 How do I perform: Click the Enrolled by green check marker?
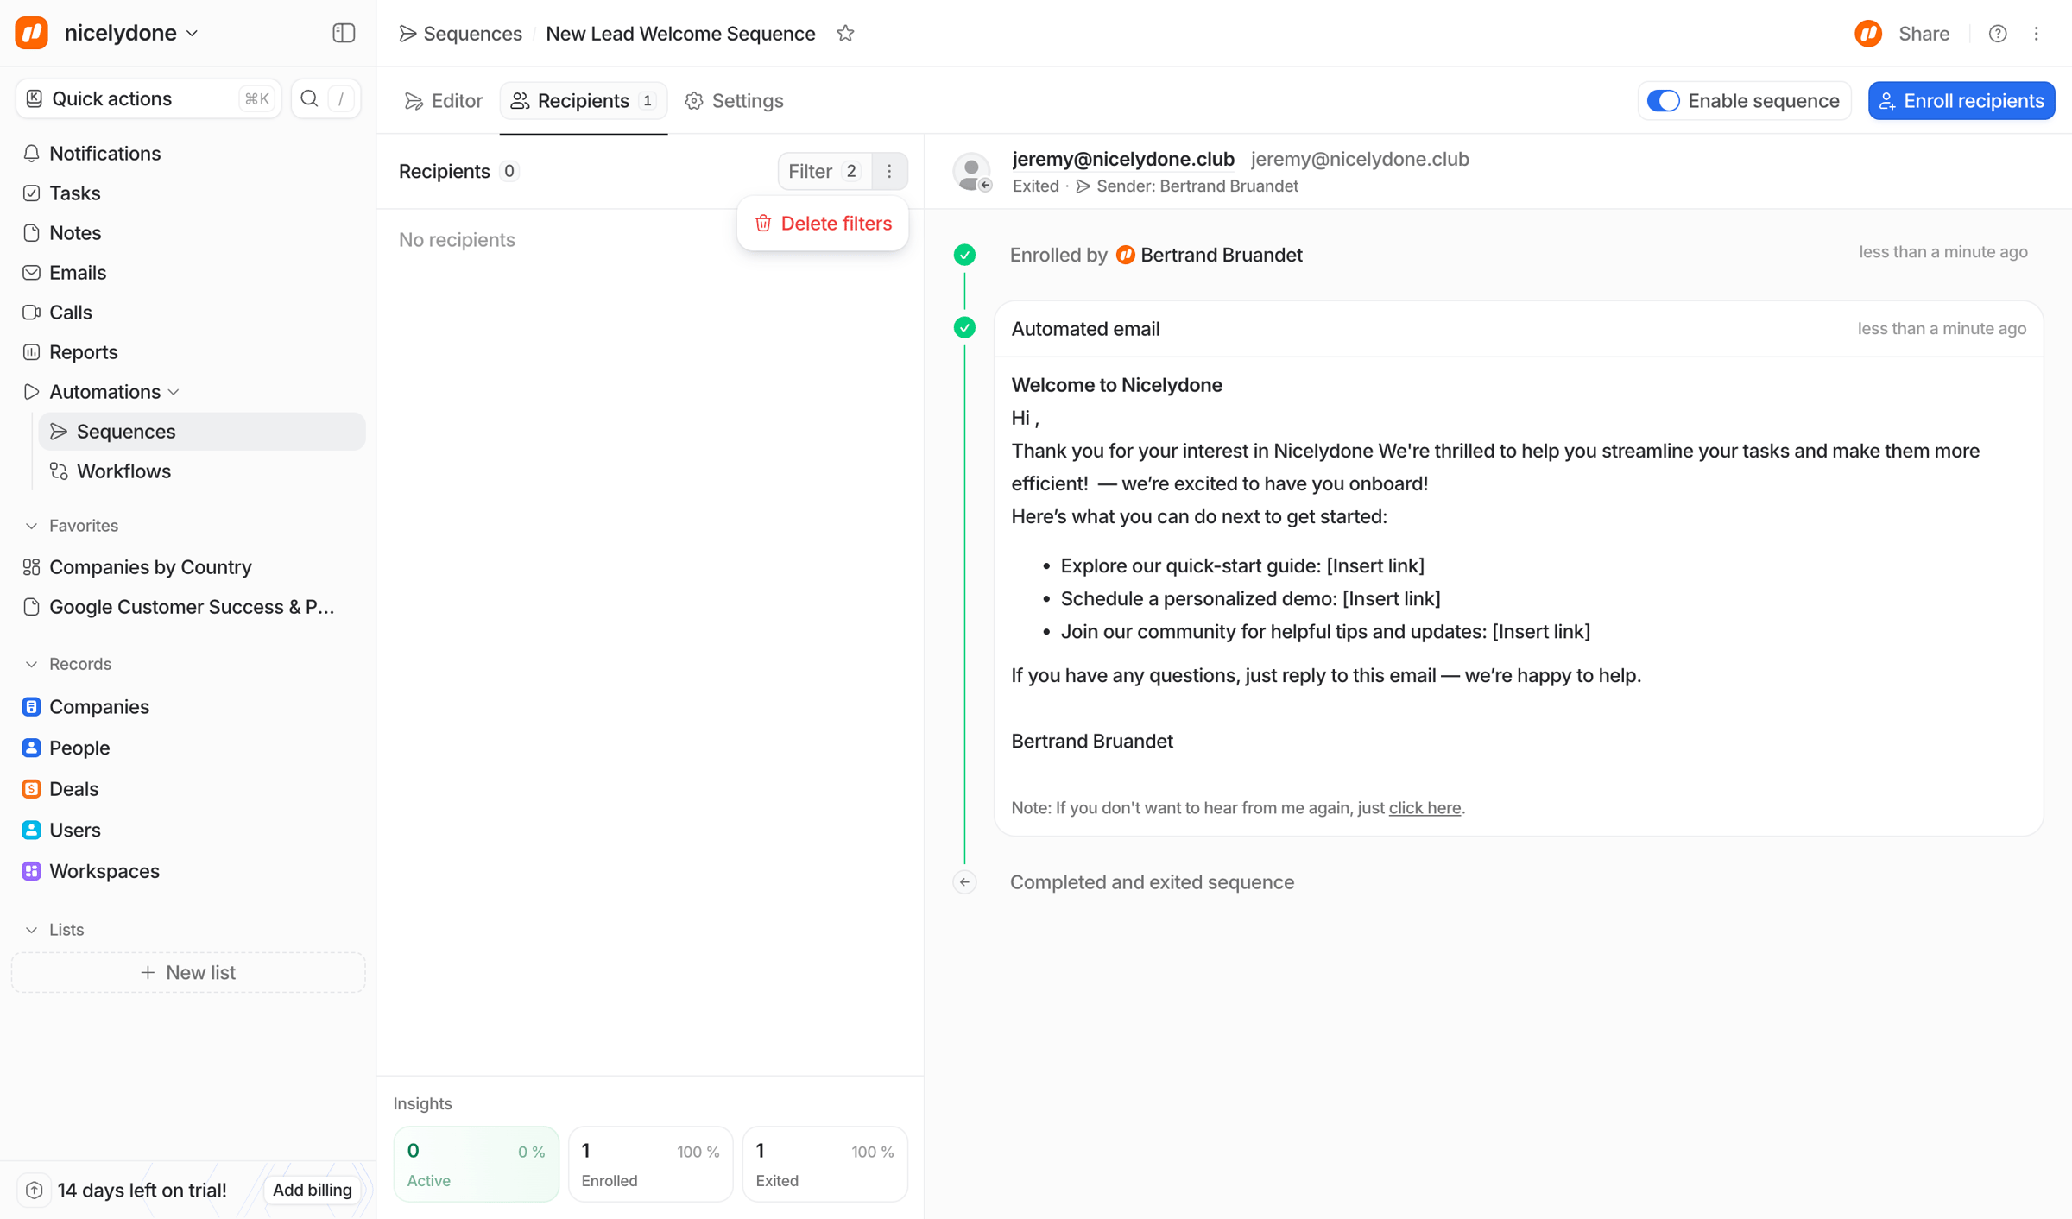pos(964,255)
